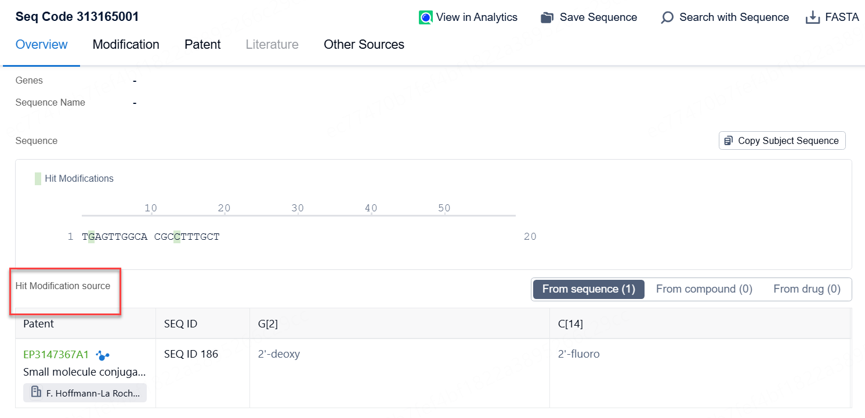Switch to the Patent tab
The image size is (865, 418).
coord(202,45)
